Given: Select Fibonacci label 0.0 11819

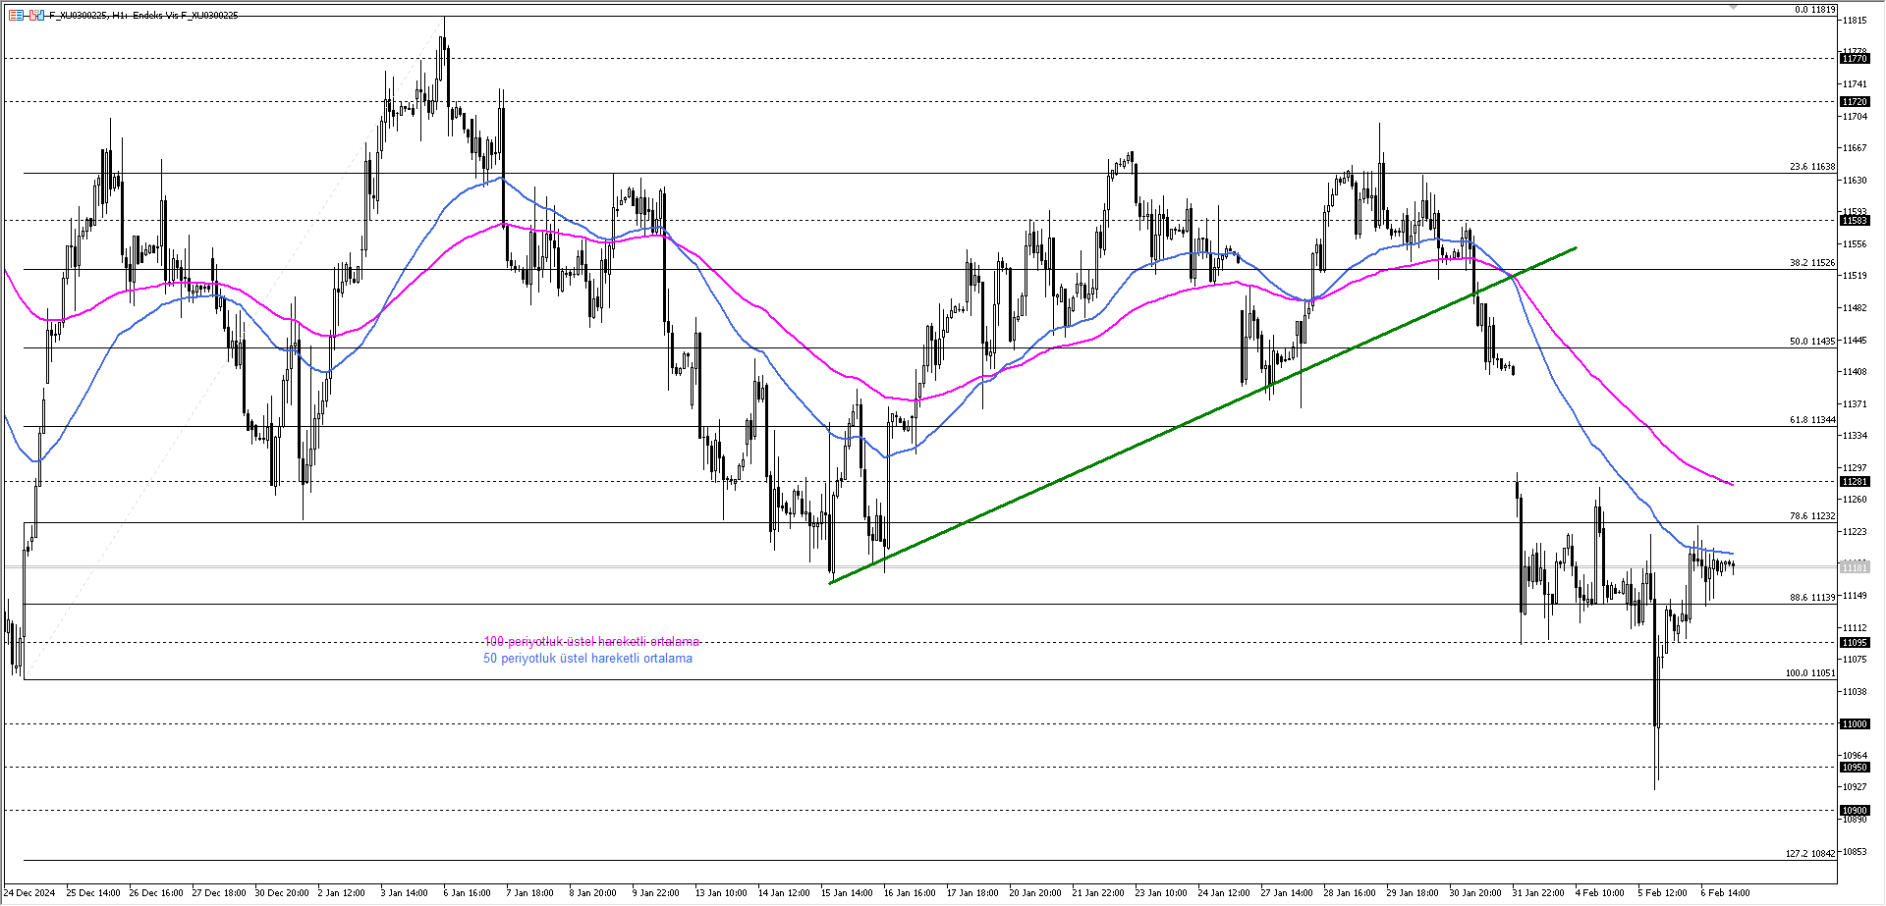Looking at the screenshot, I should tap(1814, 10).
